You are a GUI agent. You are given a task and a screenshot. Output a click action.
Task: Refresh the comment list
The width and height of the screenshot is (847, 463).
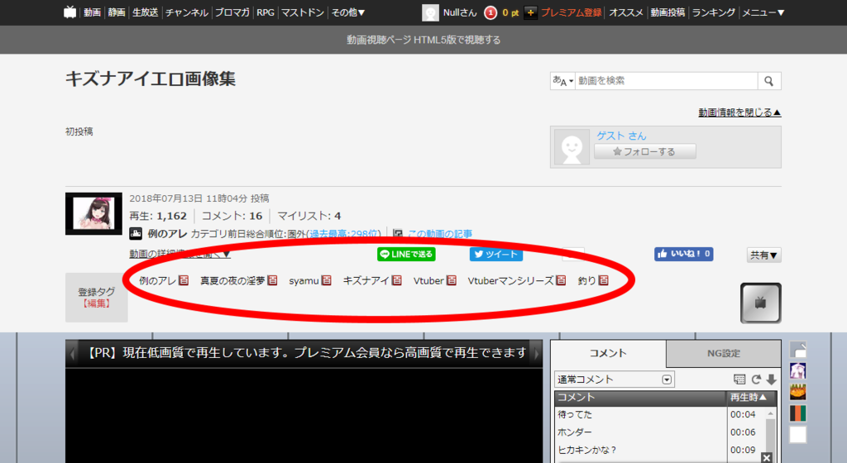(756, 379)
